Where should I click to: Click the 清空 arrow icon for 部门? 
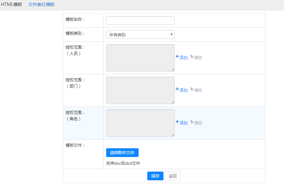192,89
